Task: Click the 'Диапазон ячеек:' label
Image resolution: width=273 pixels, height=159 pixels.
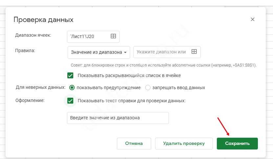Action: coord(33,35)
